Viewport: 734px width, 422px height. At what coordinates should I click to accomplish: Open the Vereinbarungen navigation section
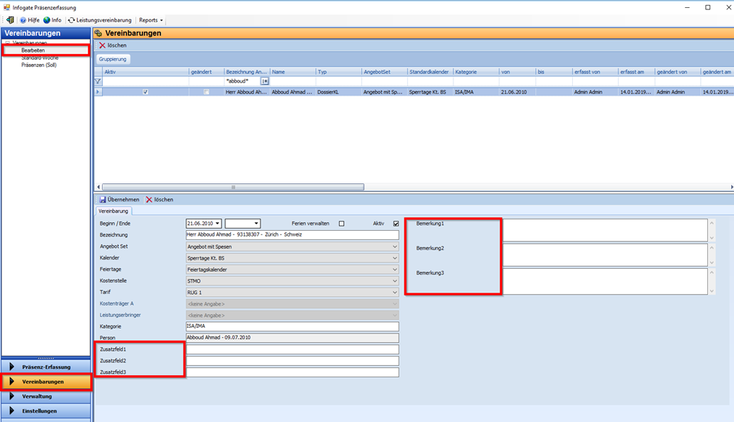coord(46,382)
